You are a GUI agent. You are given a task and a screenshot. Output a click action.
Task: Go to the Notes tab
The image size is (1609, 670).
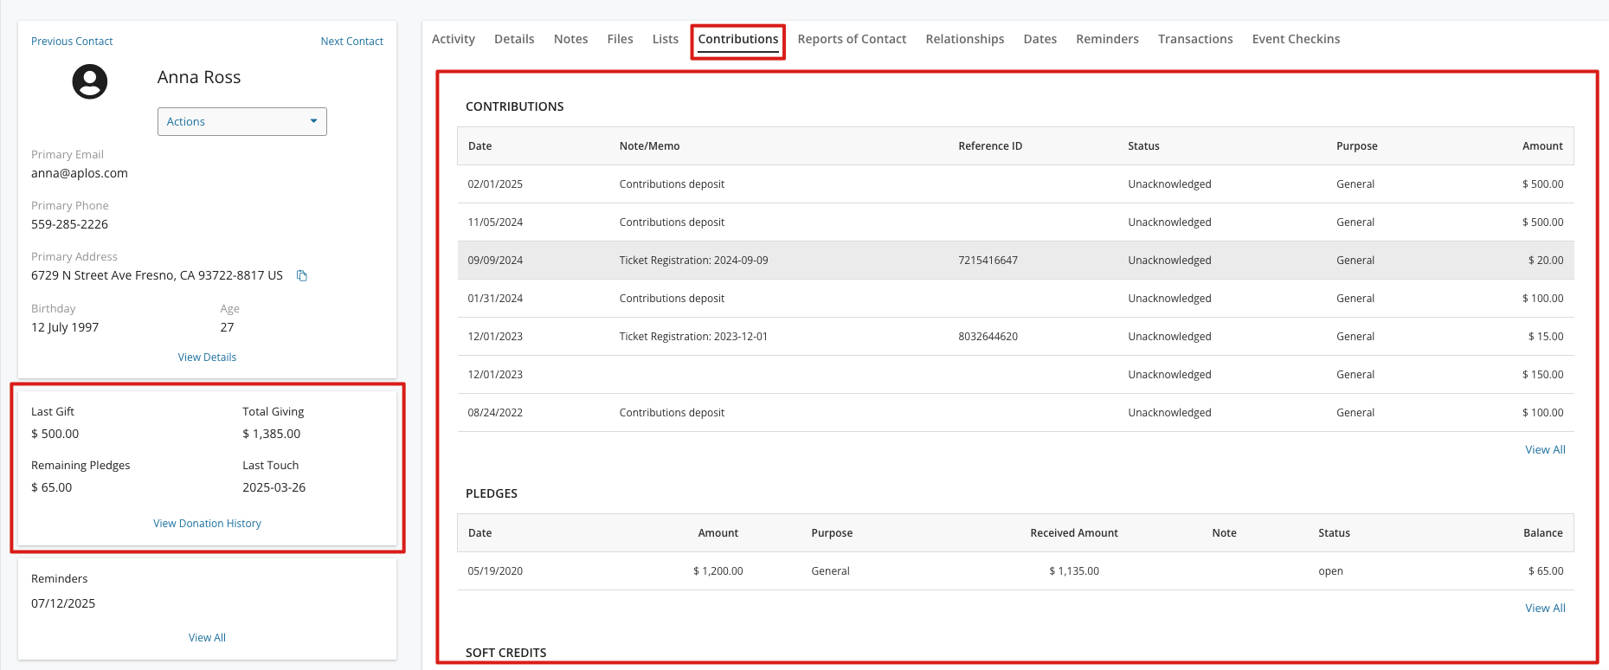click(571, 39)
